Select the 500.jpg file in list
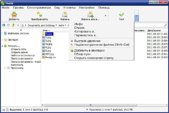Viewport: 169px width, 113px height. (x=49, y=54)
